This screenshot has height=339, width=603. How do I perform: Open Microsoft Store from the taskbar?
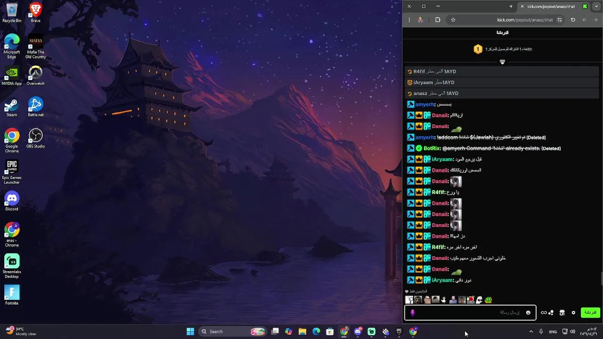(330, 331)
